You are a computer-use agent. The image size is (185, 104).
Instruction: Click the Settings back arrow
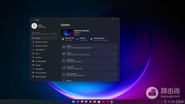tap(32, 20)
